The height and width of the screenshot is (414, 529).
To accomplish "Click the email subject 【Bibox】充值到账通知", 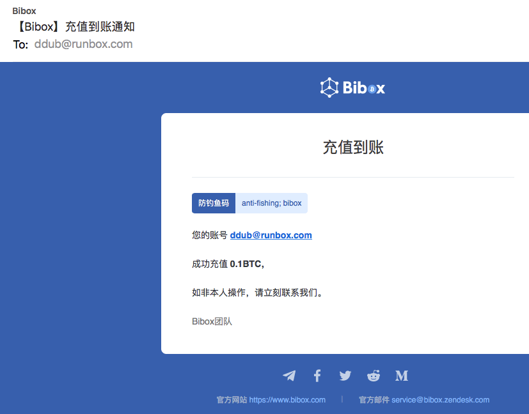I will (74, 27).
